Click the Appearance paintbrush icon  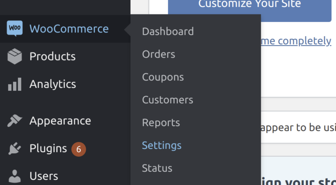click(14, 121)
